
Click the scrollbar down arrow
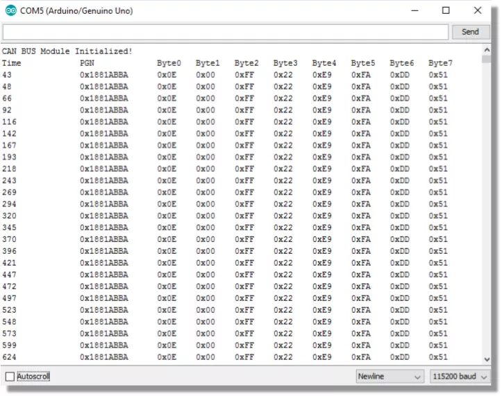tap(487, 359)
